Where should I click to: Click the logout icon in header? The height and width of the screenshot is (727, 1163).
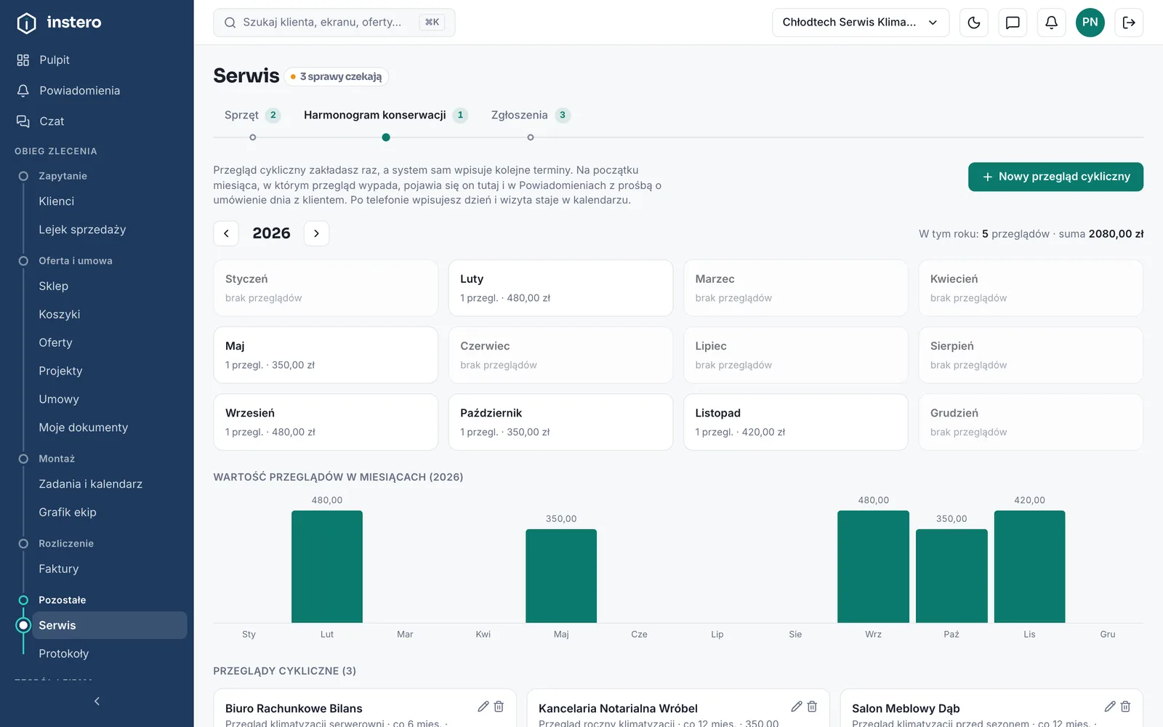point(1129,23)
